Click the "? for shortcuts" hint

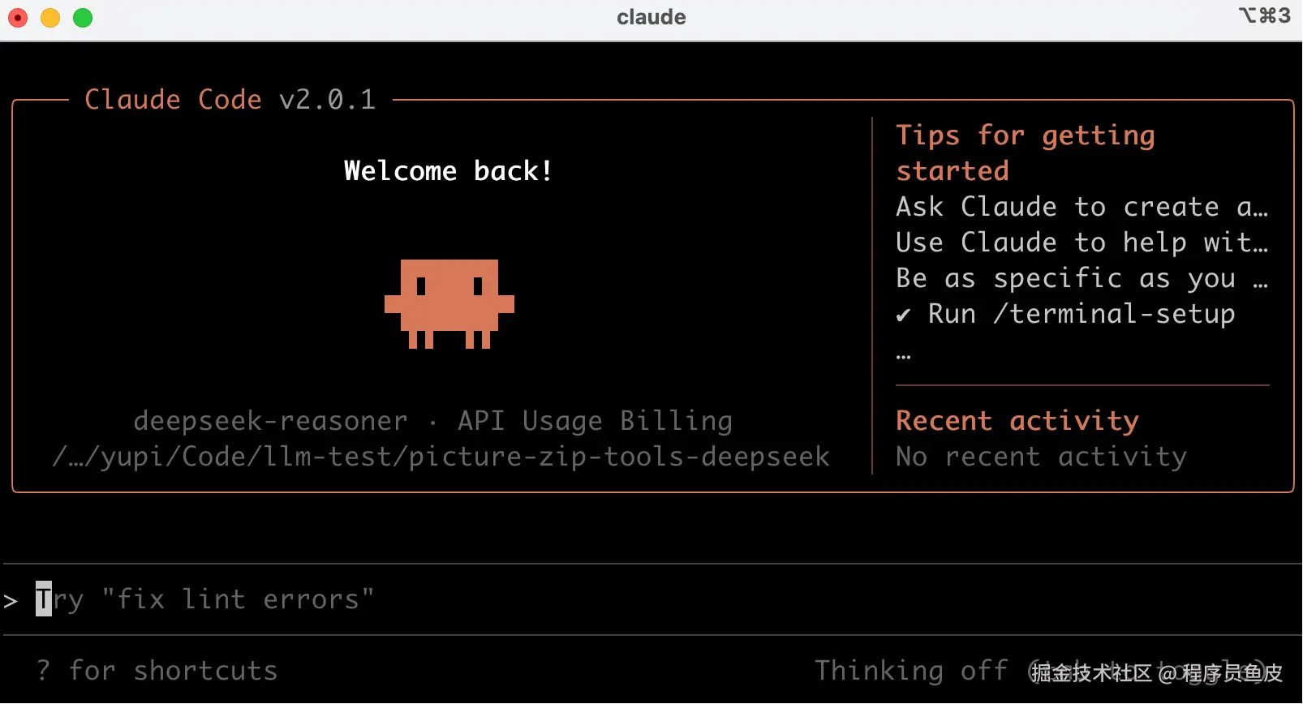coord(157,671)
